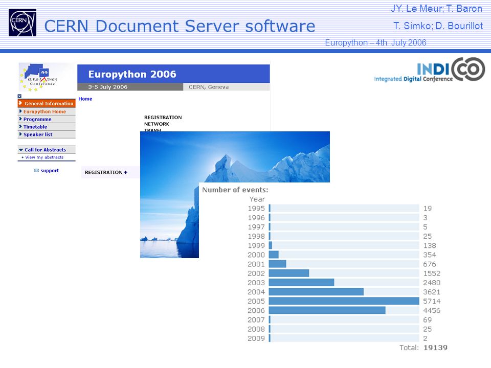Image resolution: width=491 pixels, height=368 pixels.
Task: Open the General Information menu item
Action: 47,103
